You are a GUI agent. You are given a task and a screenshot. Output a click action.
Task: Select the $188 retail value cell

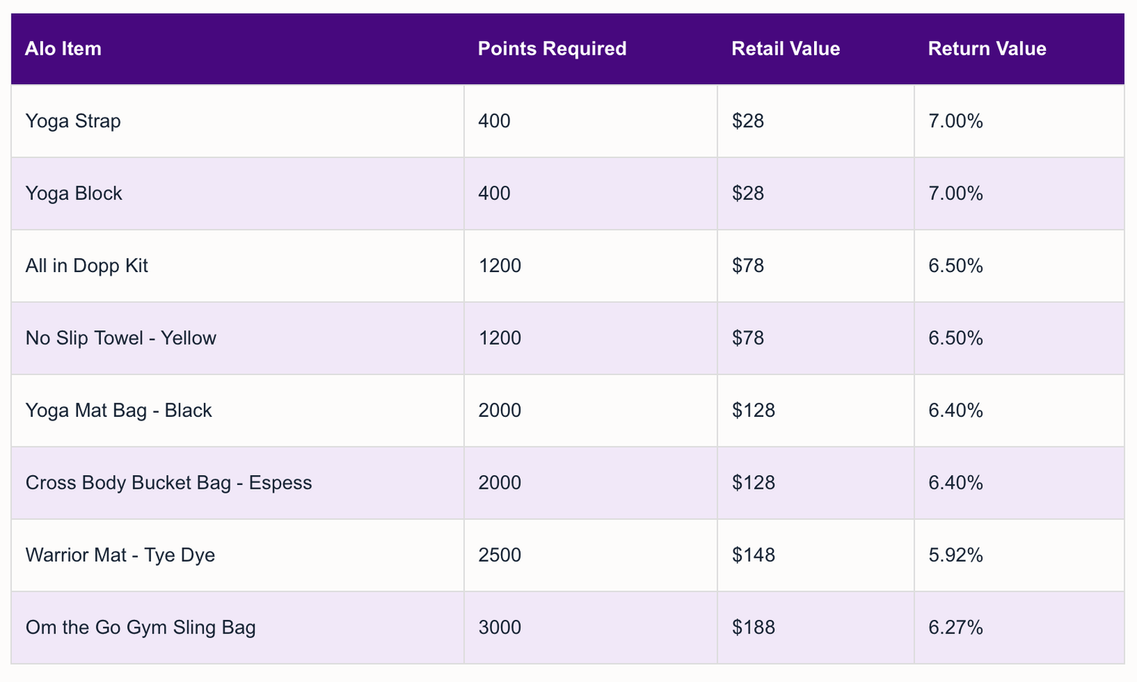753,627
